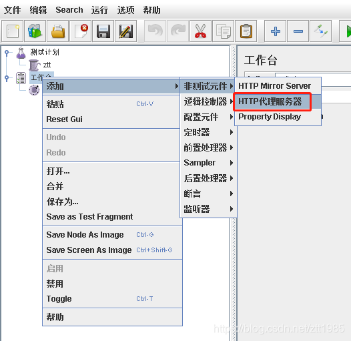Open the 帮助 menu in menu bar
This screenshot has height=341, width=351.
pyautogui.click(x=151, y=10)
